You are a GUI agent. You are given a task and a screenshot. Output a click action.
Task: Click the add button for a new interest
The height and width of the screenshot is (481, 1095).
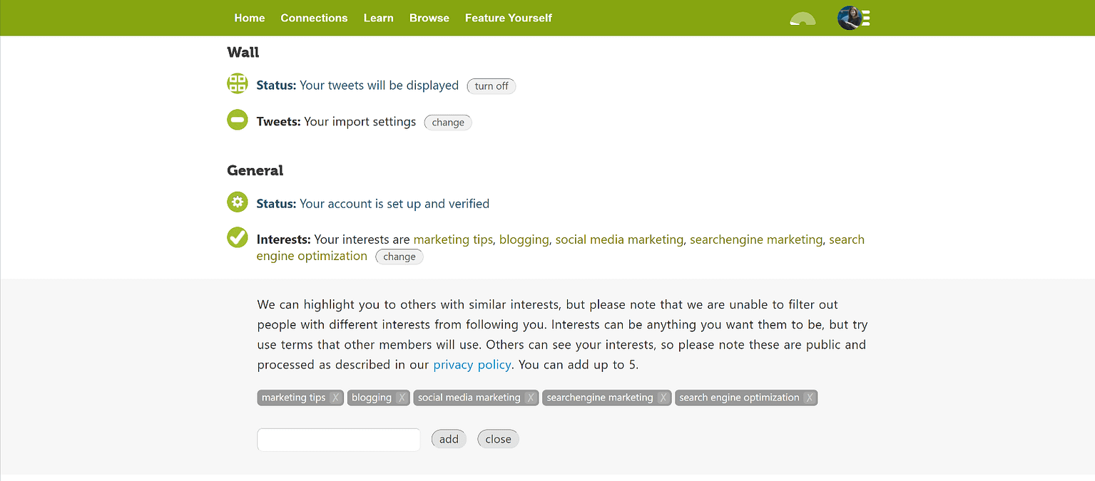point(448,439)
